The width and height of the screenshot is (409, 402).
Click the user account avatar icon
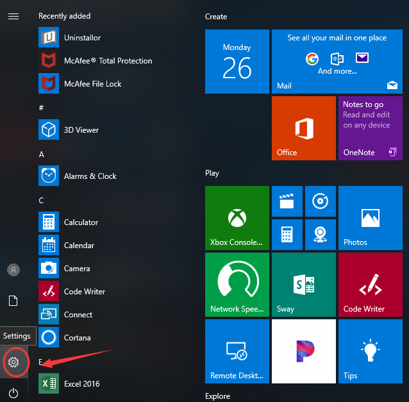pyautogui.click(x=13, y=270)
